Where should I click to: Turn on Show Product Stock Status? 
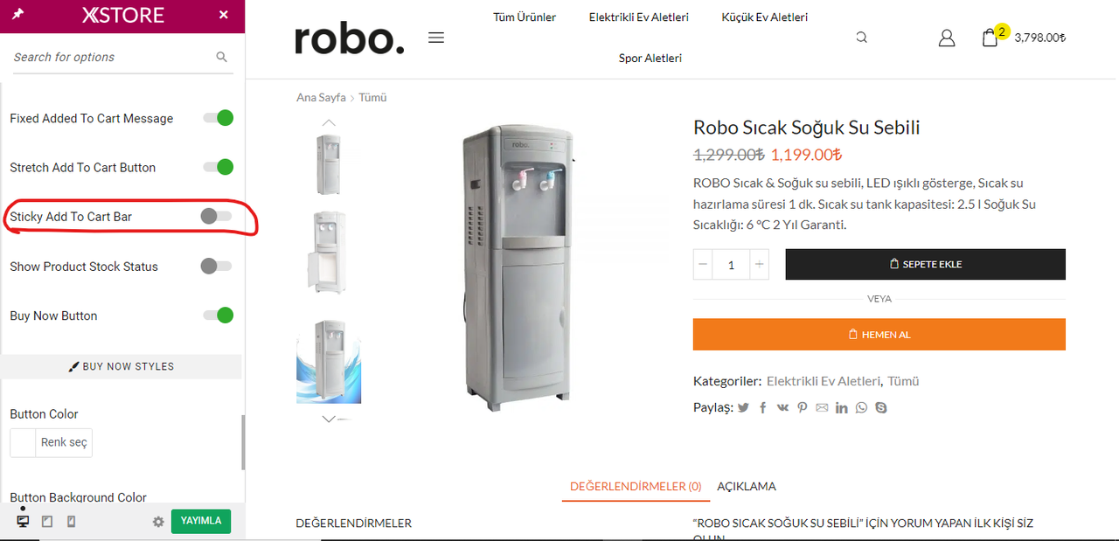tap(216, 266)
